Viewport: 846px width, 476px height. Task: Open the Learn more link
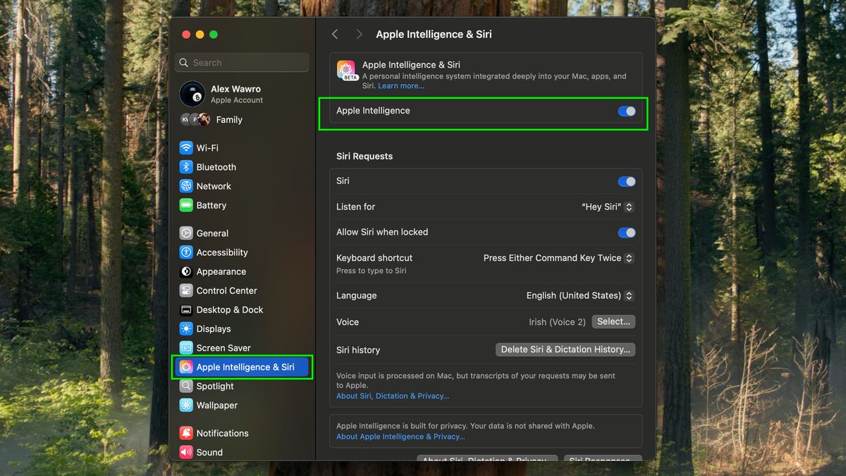pyautogui.click(x=400, y=85)
